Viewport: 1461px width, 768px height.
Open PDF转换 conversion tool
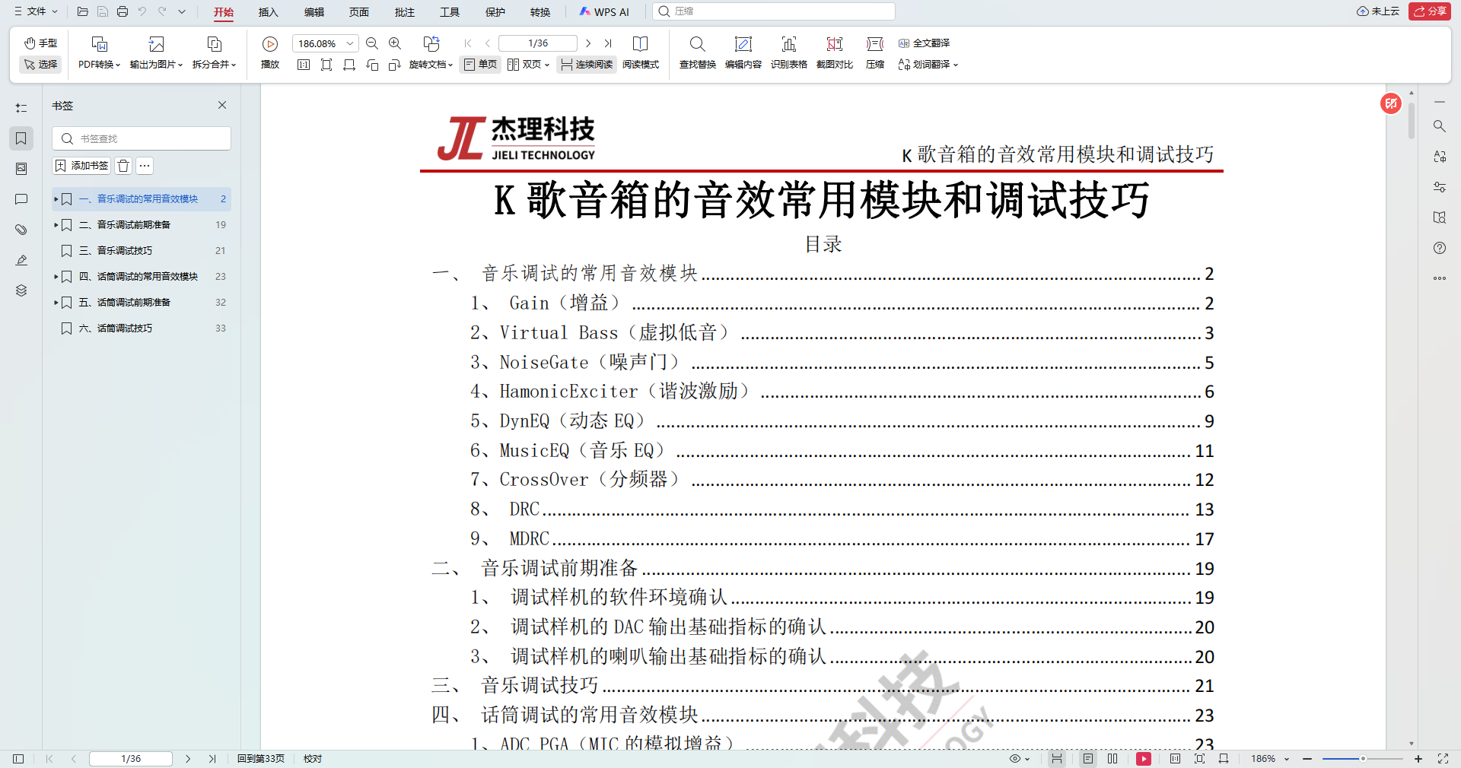(x=99, y=52)
